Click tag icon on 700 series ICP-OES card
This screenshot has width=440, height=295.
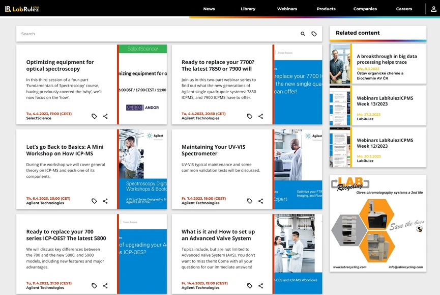pyautogui.click(x=94, y=286)
